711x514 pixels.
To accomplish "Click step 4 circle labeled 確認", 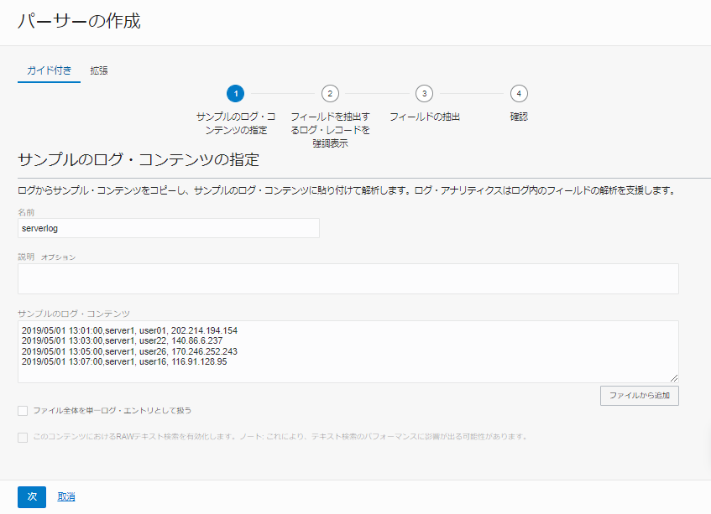I will pyautogui.click(x=519, y=95).
